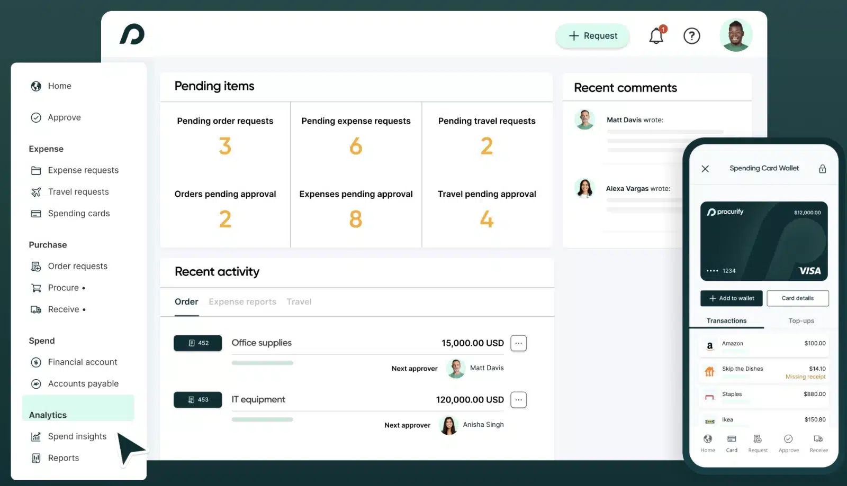Screen dimensions: 847x486
Task: Click the + Request button
Action: (592, 35)
